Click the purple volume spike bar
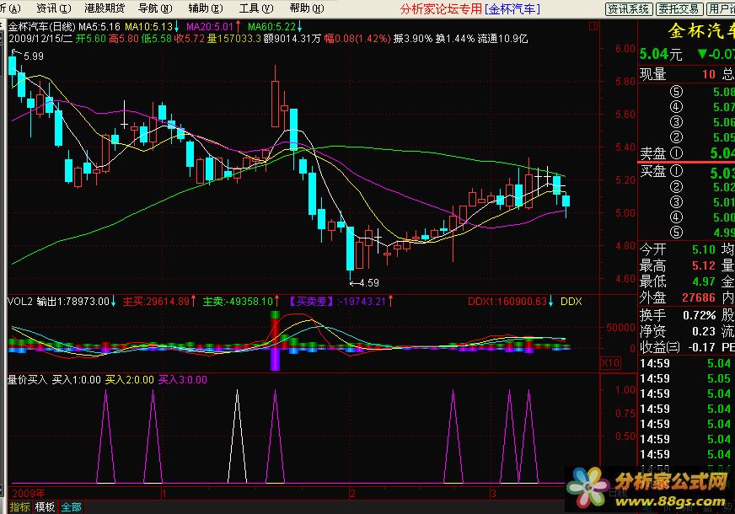Image resolution: width=735 pixels, height=514 pixels. (x=275, y=358)
